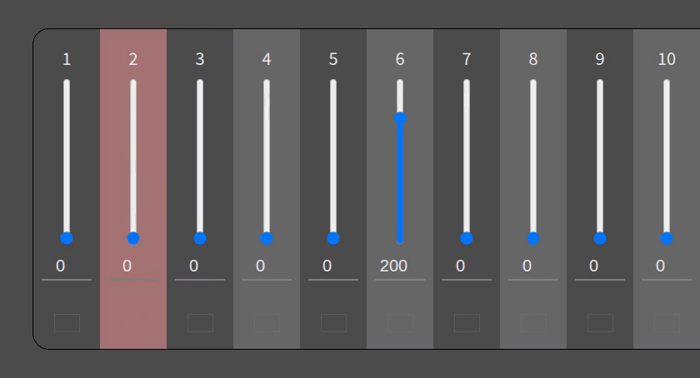Click the channel 10 value field
The image size is (700, 378).
click(667, 266)
